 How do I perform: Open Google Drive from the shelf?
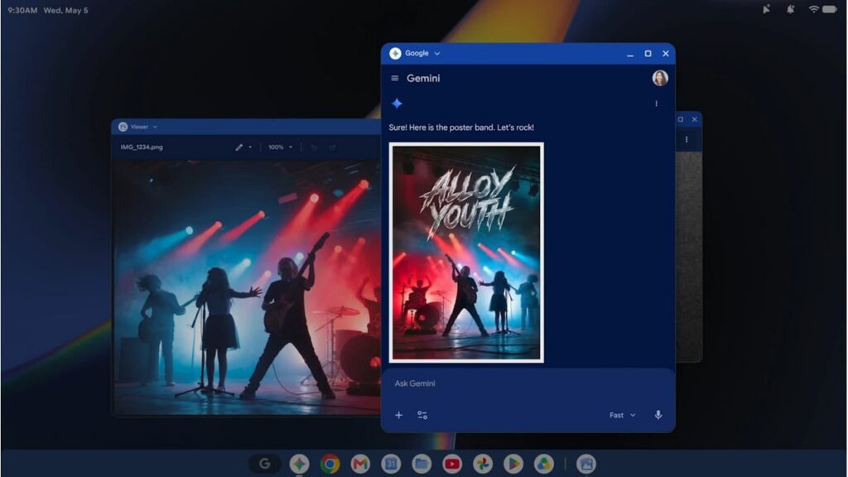tap(543, 464)
